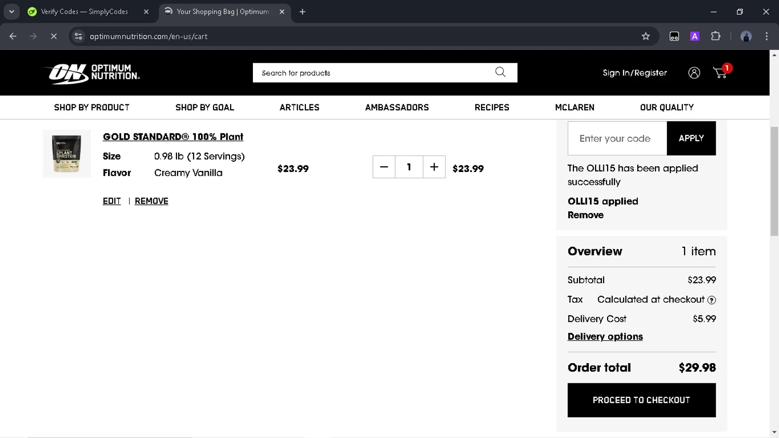Select the Your Shopping Bag | Optimum tab
Image resolution: width=779 pixels, height=438 pixels.
[x=223, y=11]
